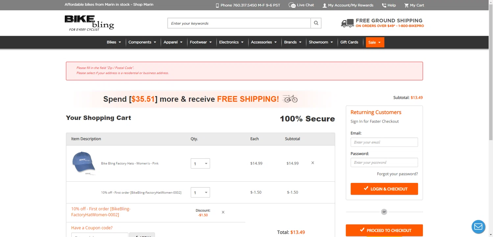Expand the Bikes menu
This screenshot has height=237, width=493.
[x=114, y=42]
